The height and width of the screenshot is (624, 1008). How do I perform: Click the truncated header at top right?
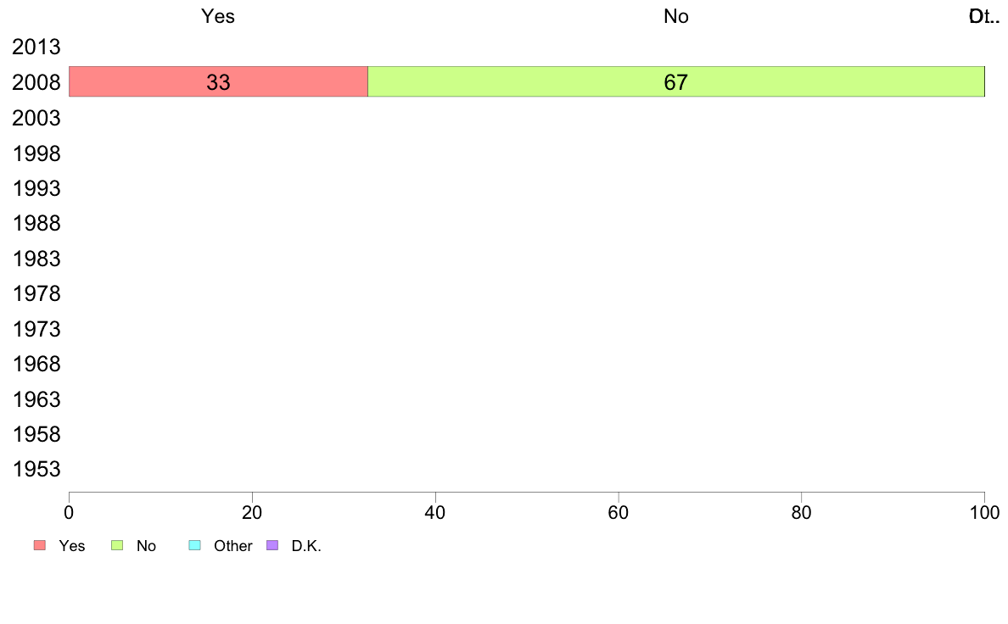pos(984,16)
